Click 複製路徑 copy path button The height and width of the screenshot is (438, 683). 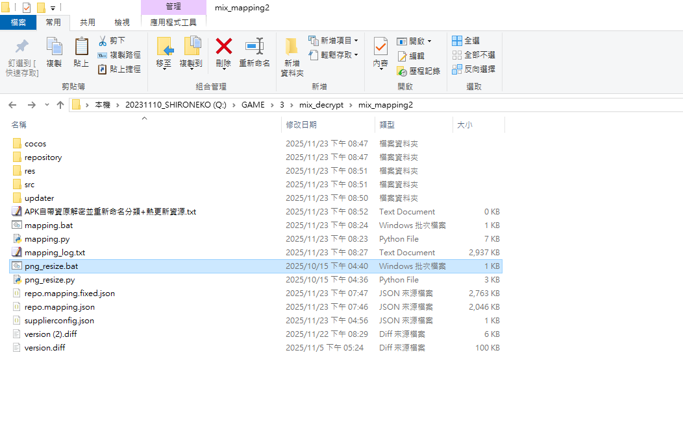point(119,55)
